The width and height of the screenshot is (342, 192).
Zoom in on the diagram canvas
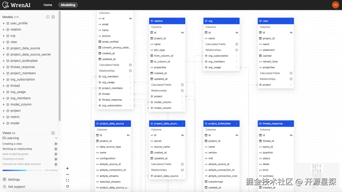[67, 169]
